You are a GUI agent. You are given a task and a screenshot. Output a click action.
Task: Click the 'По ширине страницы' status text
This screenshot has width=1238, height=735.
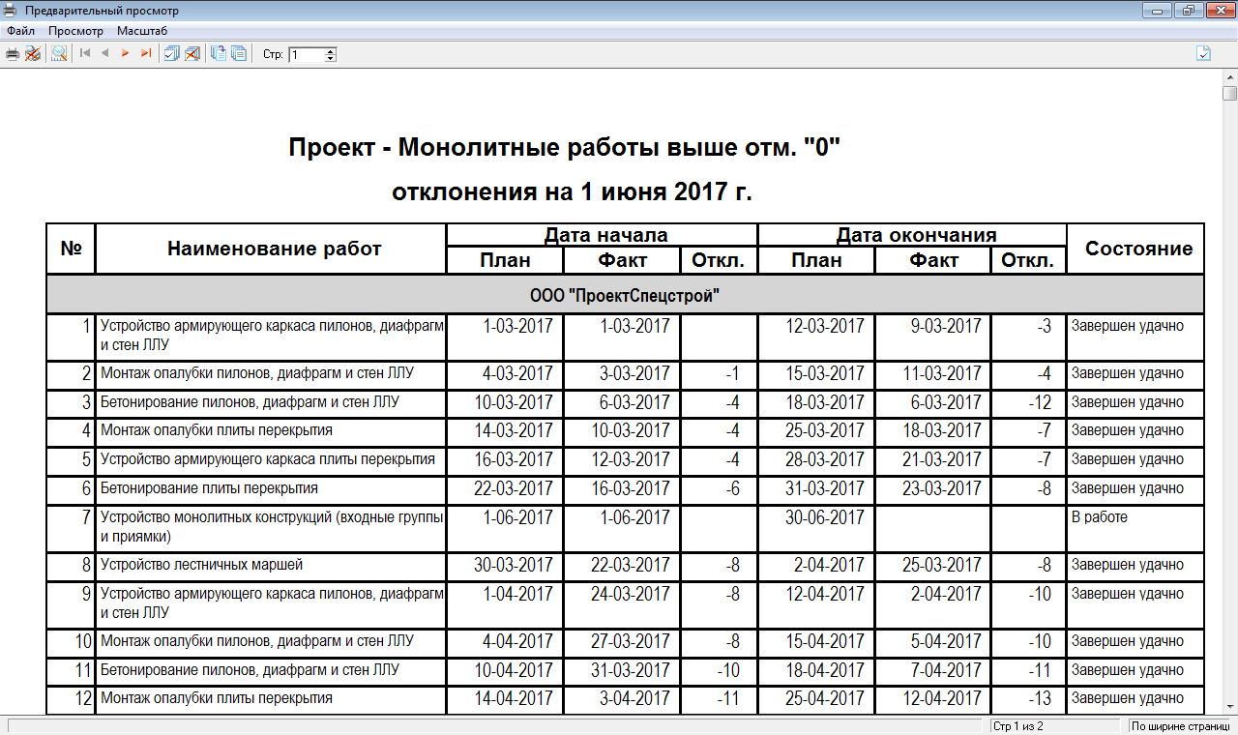(1180, 725)
